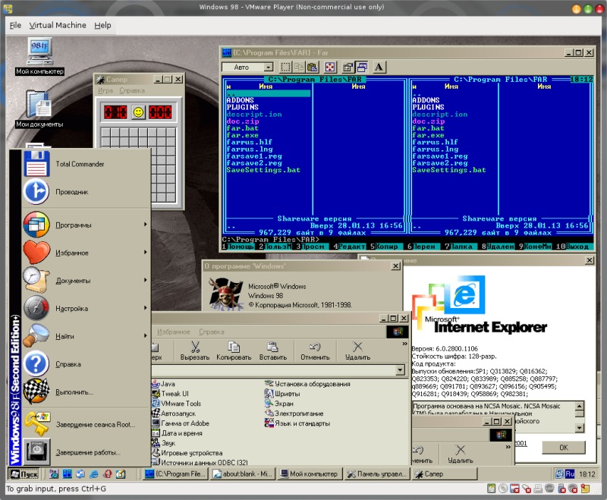Click Вставить in the Control Panel toolbar
This screenshot has height=500, width=607.
point(273,351)
